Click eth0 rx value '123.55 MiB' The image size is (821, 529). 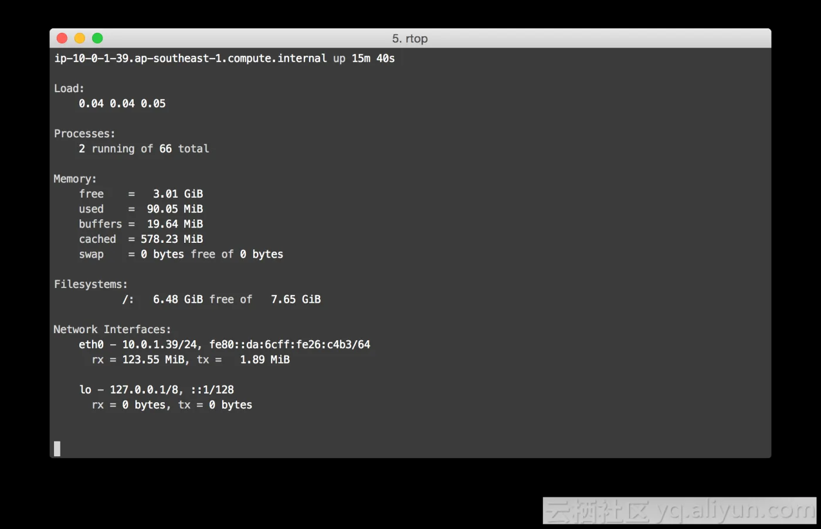[153, 360]
